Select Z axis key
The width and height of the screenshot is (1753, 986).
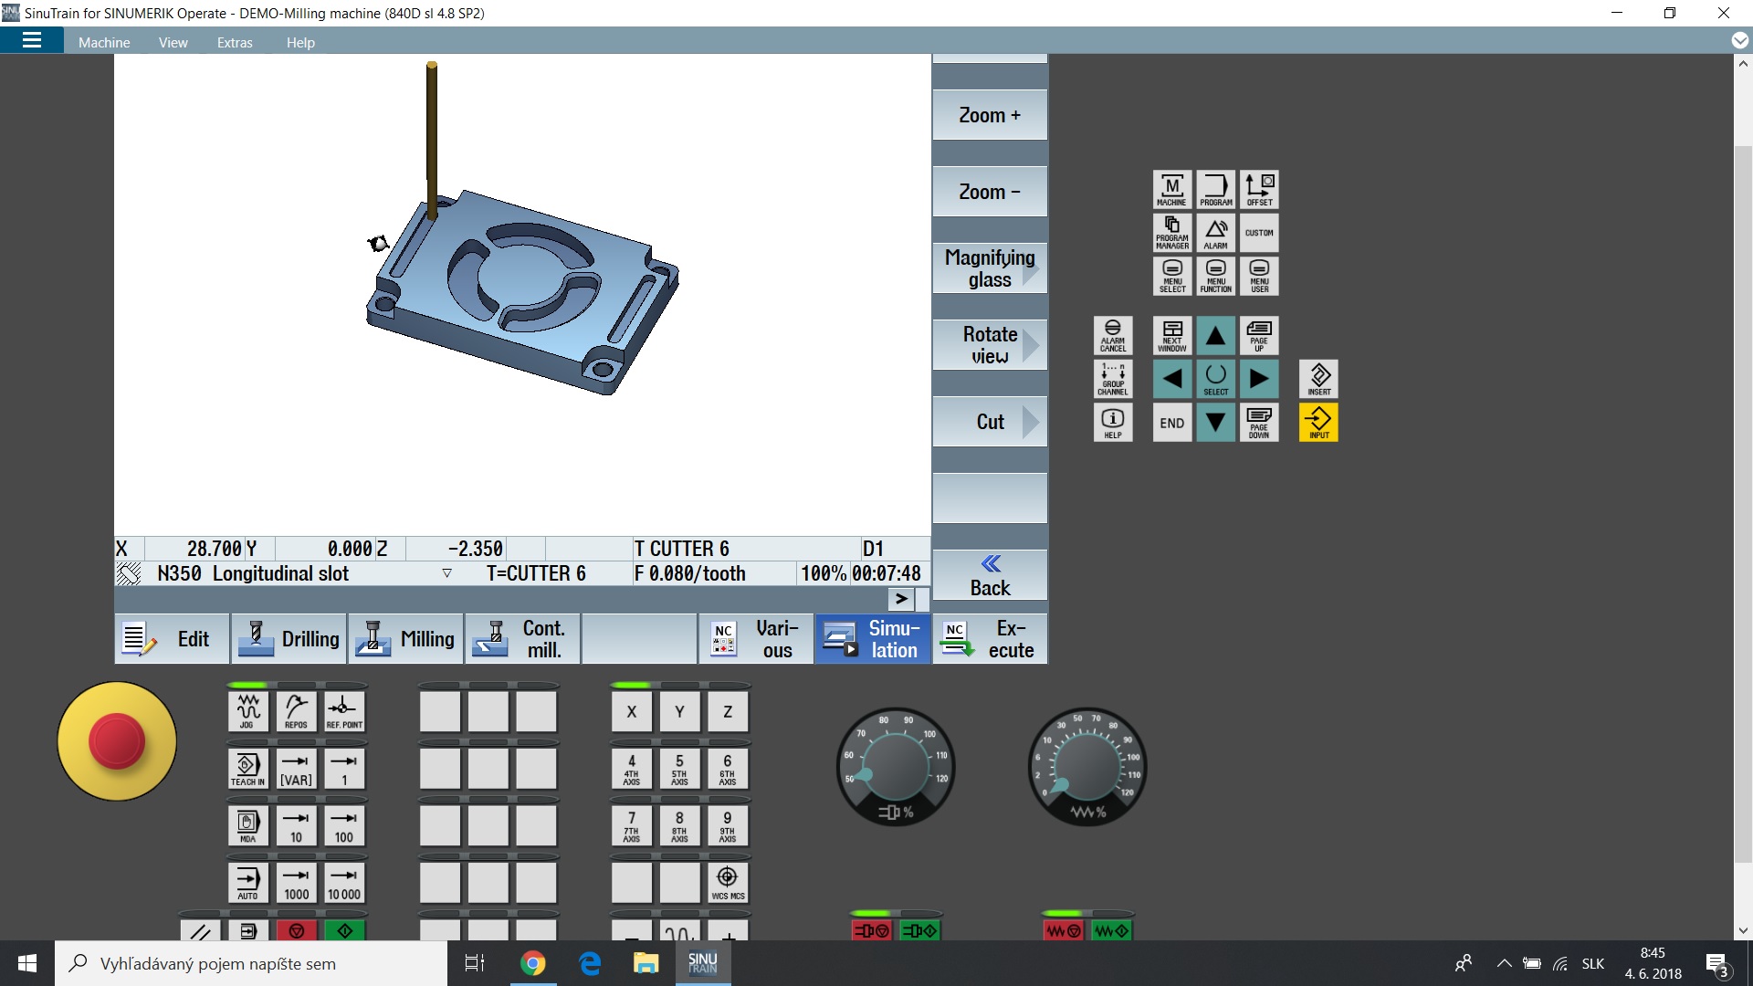pos(728,711)
